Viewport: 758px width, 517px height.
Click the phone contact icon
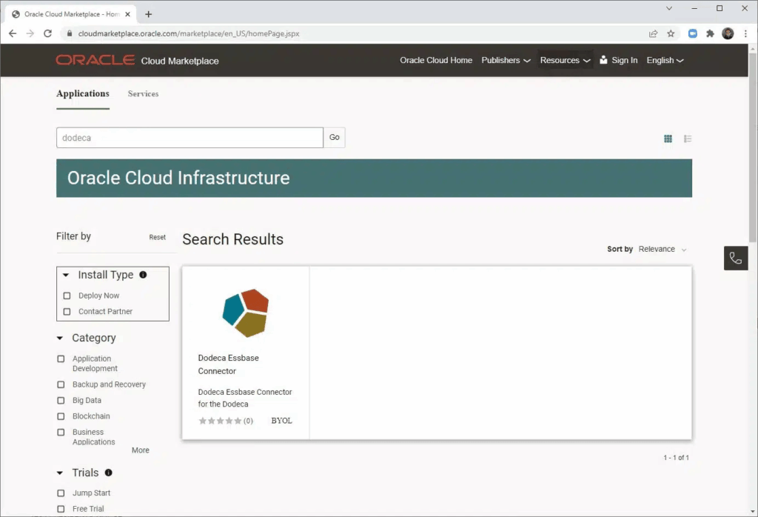click(736, 258)
